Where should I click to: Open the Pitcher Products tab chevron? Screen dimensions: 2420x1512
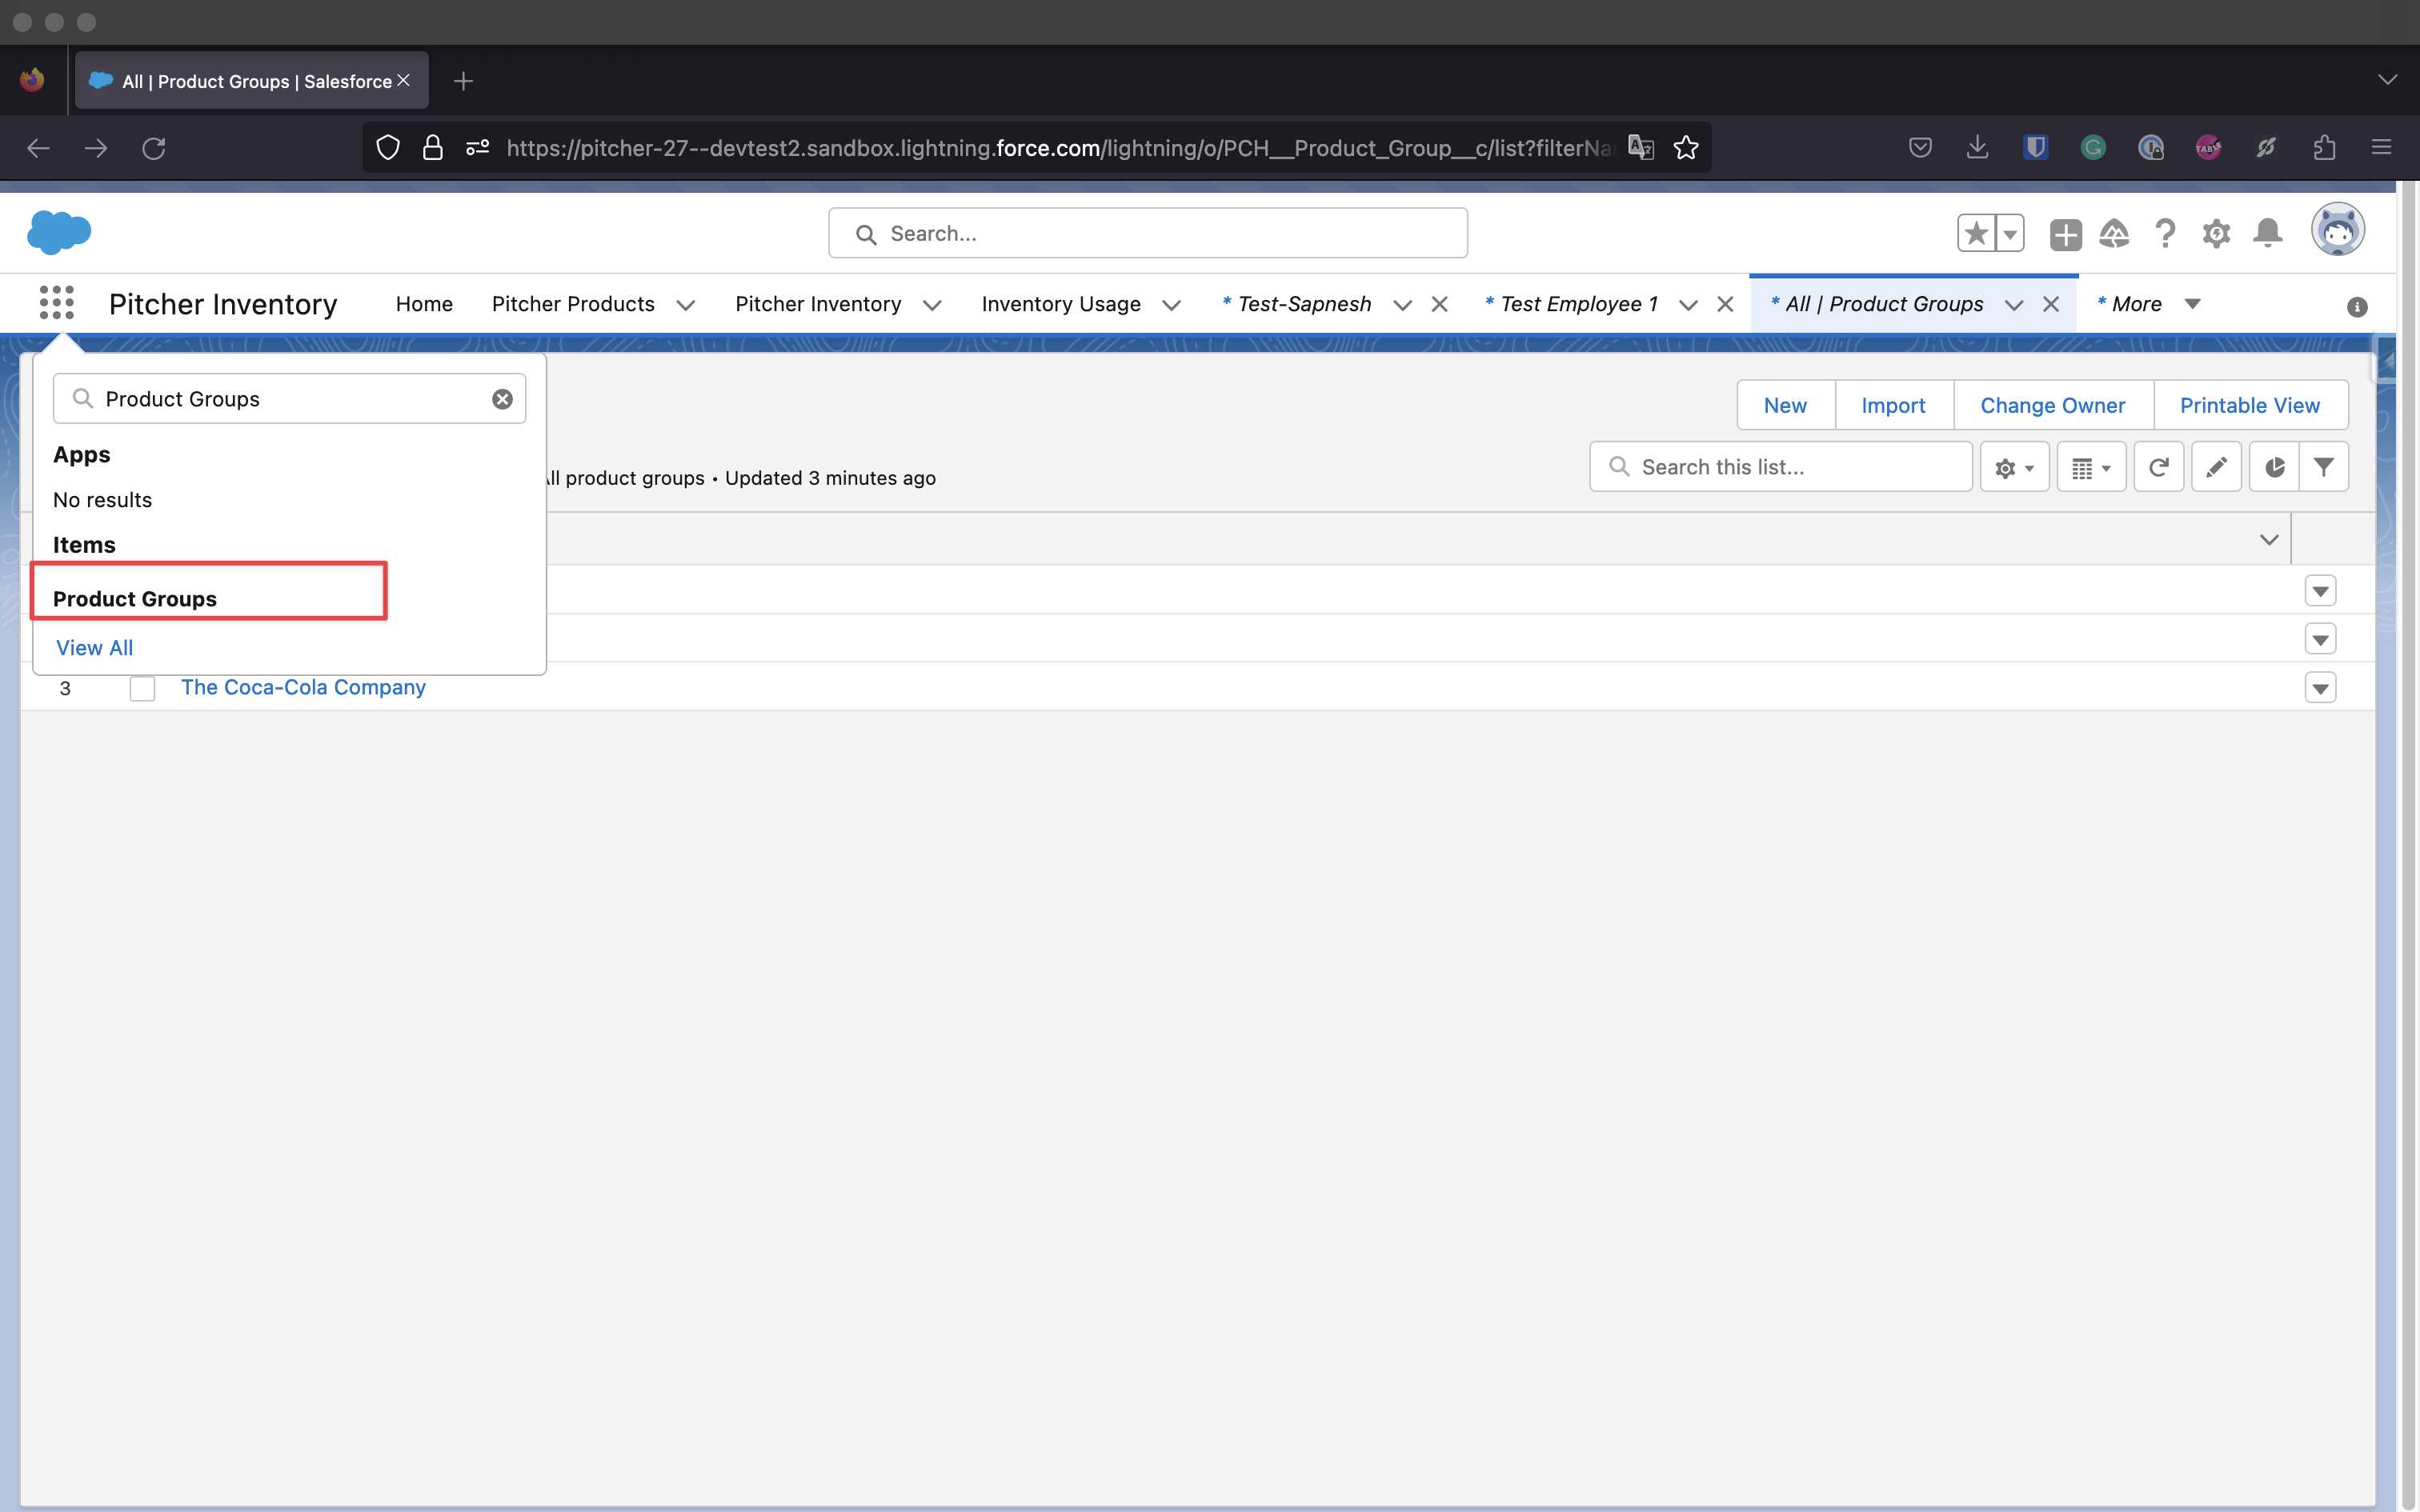pyautogui.click(x=686, y=305)
